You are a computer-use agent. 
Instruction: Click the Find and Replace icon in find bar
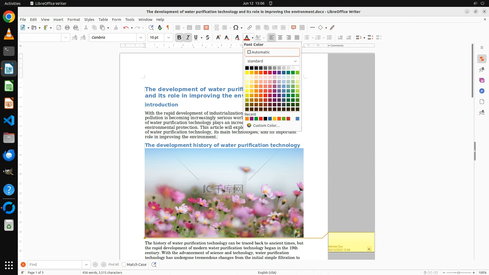click(x=154, y=265)
